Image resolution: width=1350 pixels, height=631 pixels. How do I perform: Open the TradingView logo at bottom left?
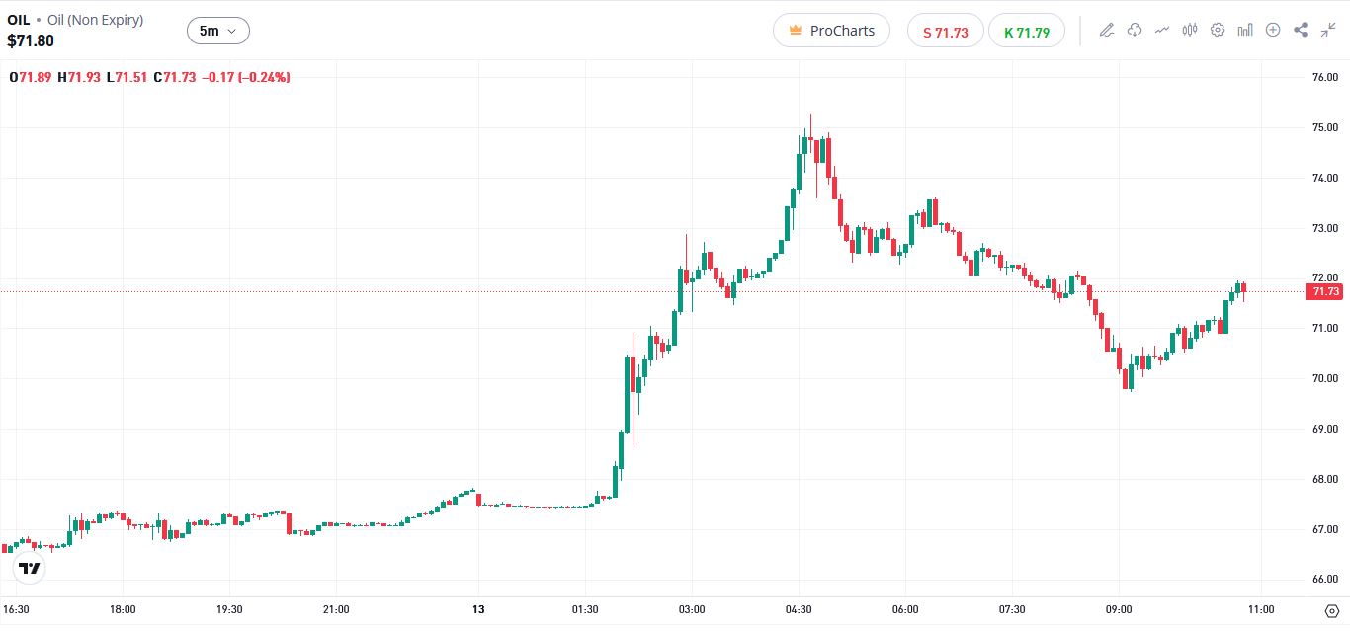[x=30, y=569]
